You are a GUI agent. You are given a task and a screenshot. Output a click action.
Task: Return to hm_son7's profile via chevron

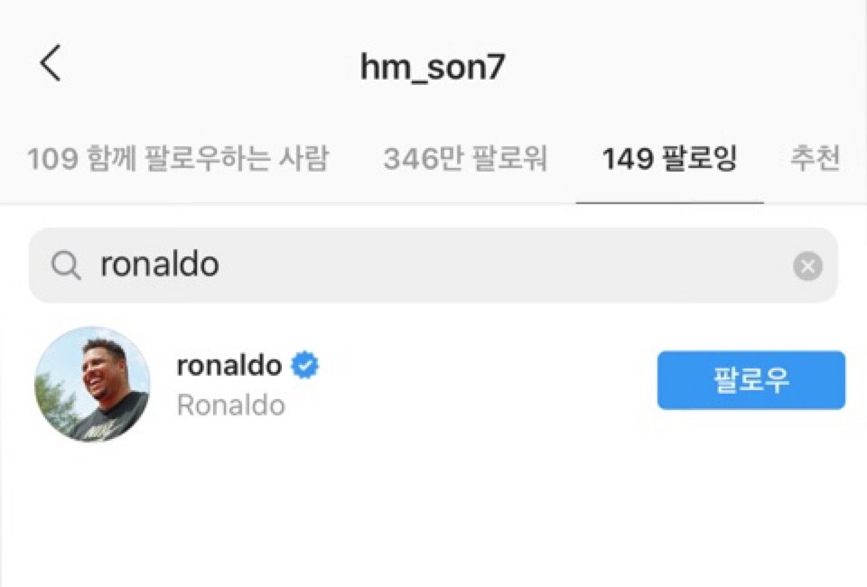click(x=51, y=63)
